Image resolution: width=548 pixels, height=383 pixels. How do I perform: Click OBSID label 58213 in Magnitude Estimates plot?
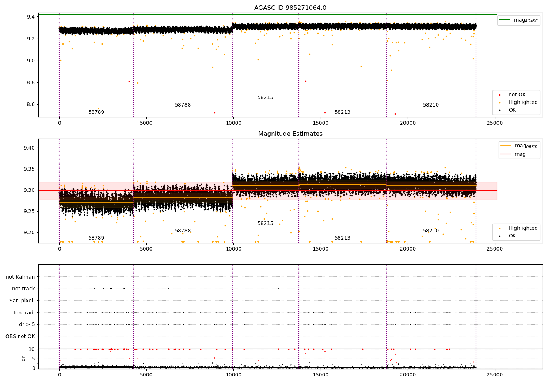point(342,238)
